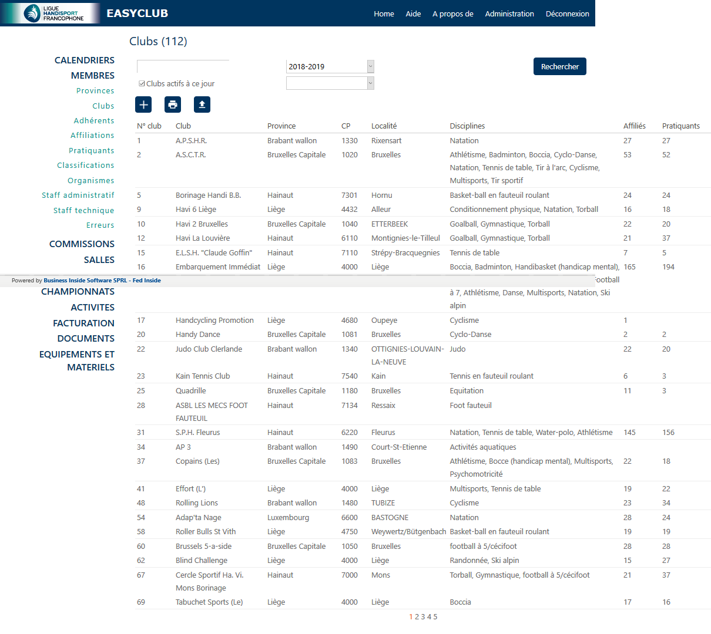Open Staff administratif in the sidebar
Viewport: 711px width, 634px height.
tap(78, 195)
